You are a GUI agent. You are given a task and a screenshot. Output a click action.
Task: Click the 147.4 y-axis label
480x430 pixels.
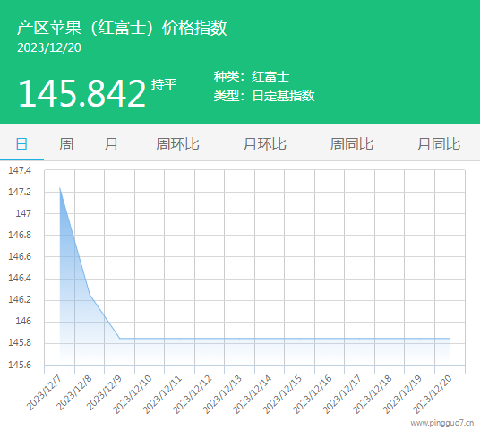click(20, 170)
